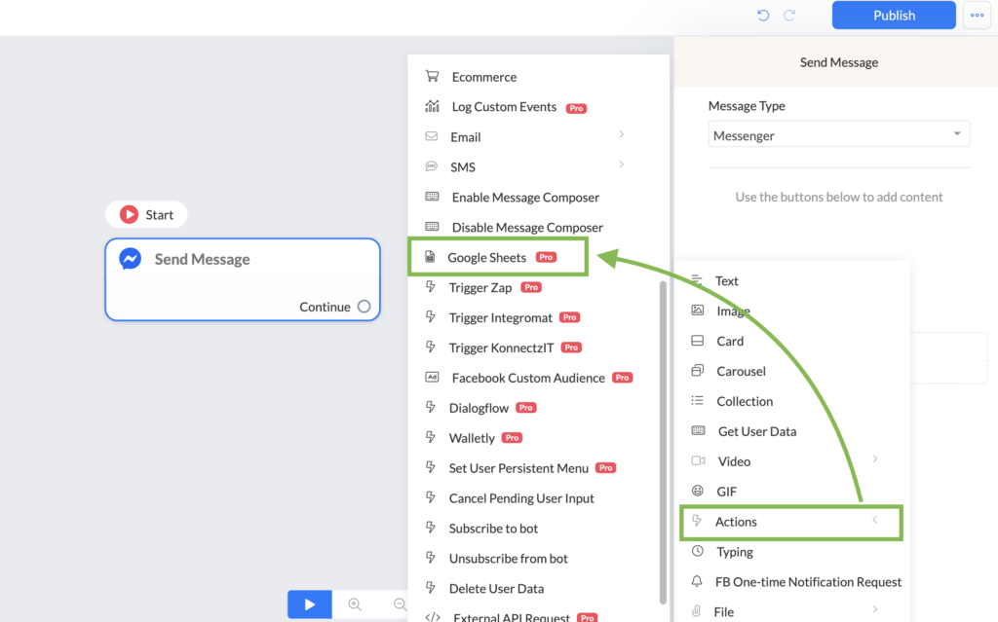
Task: Click the Publish button
Action: pos(894,16)
